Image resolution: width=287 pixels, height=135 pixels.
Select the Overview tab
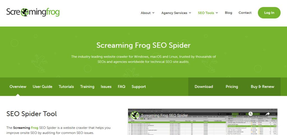tap(18, 87)
